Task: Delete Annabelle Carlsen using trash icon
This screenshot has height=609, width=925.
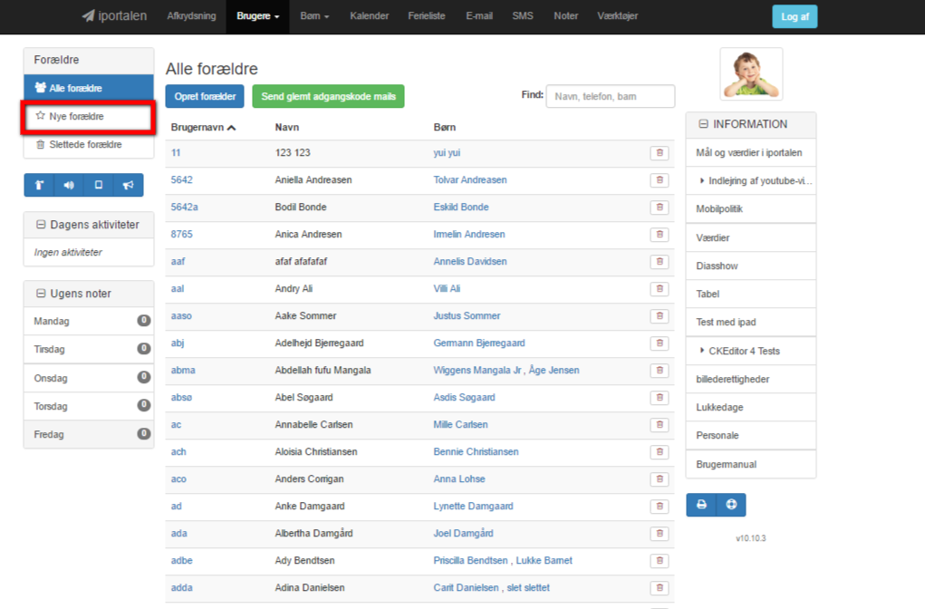Action: [x=660, y=424]
